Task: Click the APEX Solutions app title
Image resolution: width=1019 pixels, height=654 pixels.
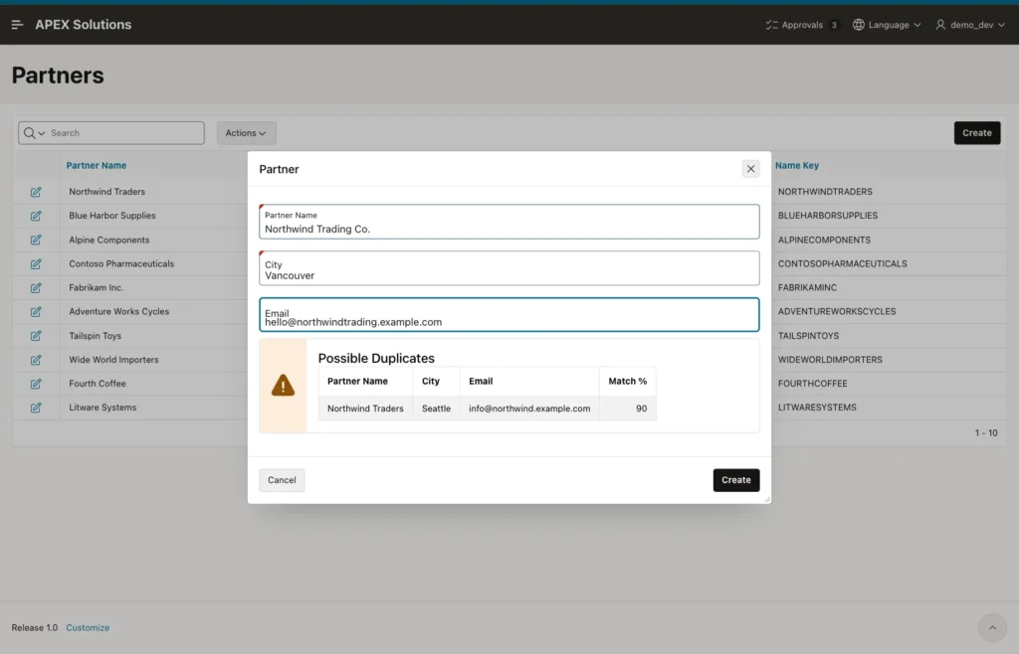Action: coord(84,25)
